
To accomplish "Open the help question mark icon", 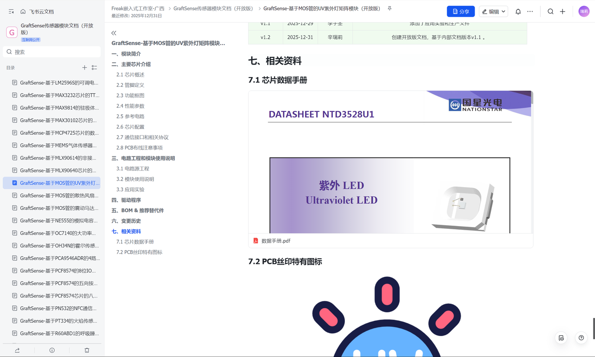I will tap(581, 338).
